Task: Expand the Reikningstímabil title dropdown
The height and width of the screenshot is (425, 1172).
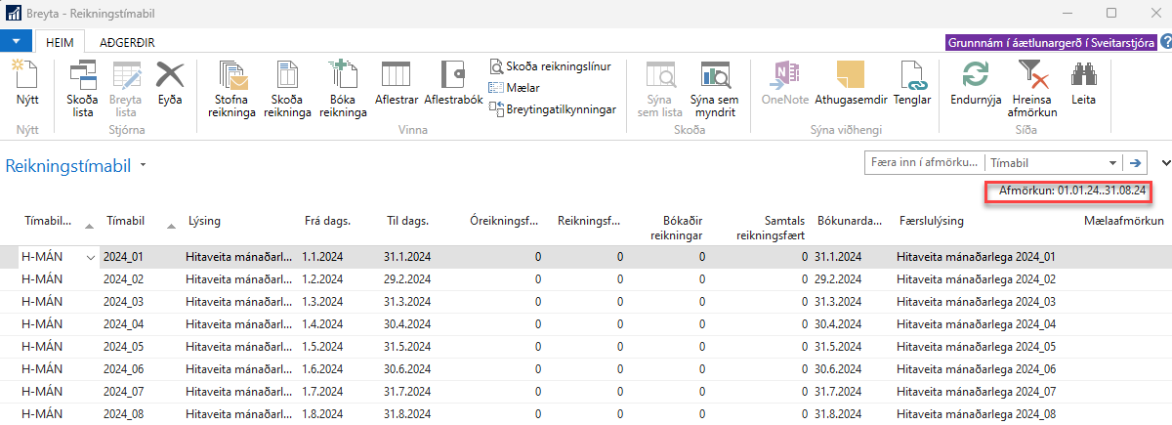Action: 144,166
